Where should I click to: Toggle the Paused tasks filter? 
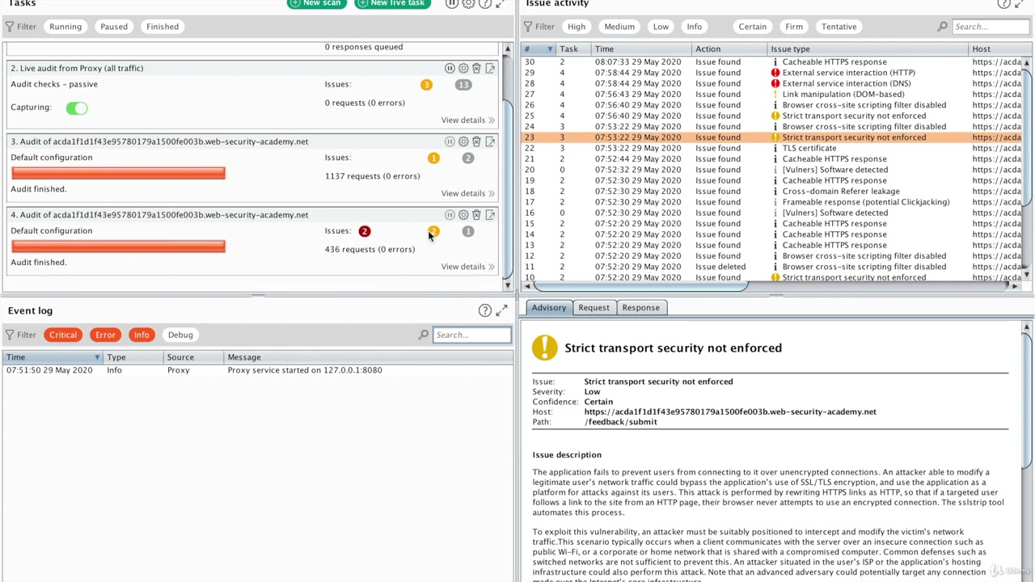[114, 27]
